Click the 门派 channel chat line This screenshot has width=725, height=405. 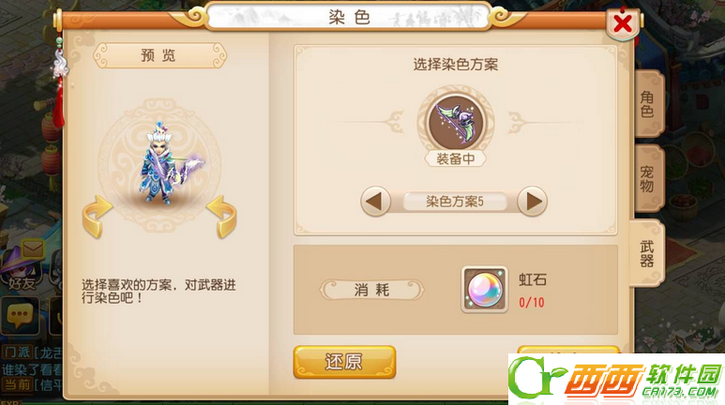click(x=33, y=352)
